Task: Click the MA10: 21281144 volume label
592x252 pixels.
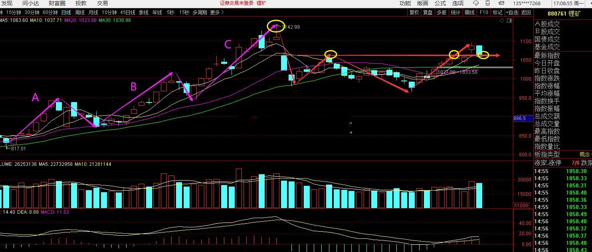Action: pos(93,164)
